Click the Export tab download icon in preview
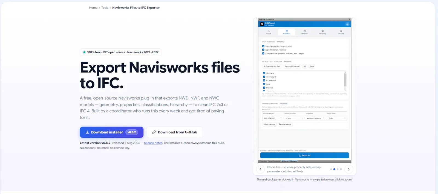Image resolution: width=438 pixels, height=194 pixels. click(x=269, y=31)
